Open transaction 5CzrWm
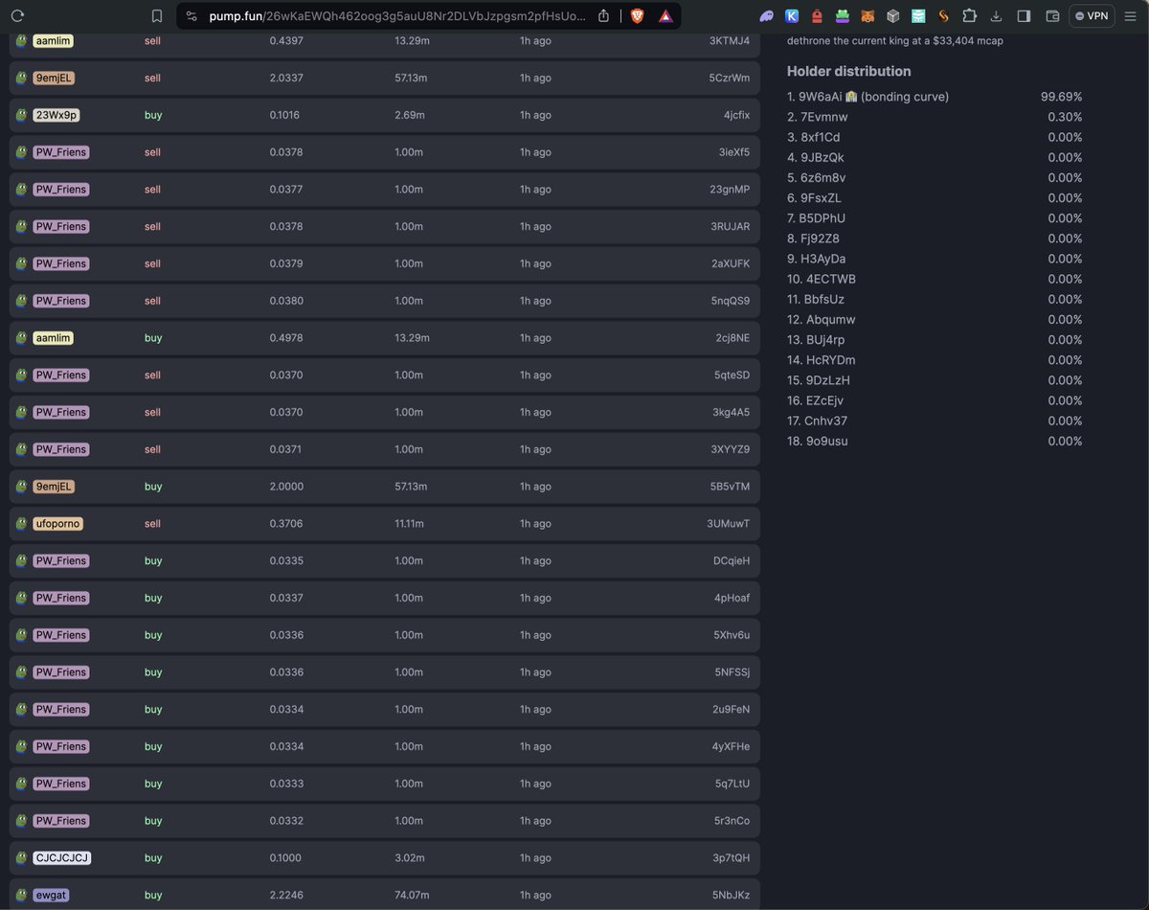This screenshot has height=910, width=1149. click(x=730, y=78)
